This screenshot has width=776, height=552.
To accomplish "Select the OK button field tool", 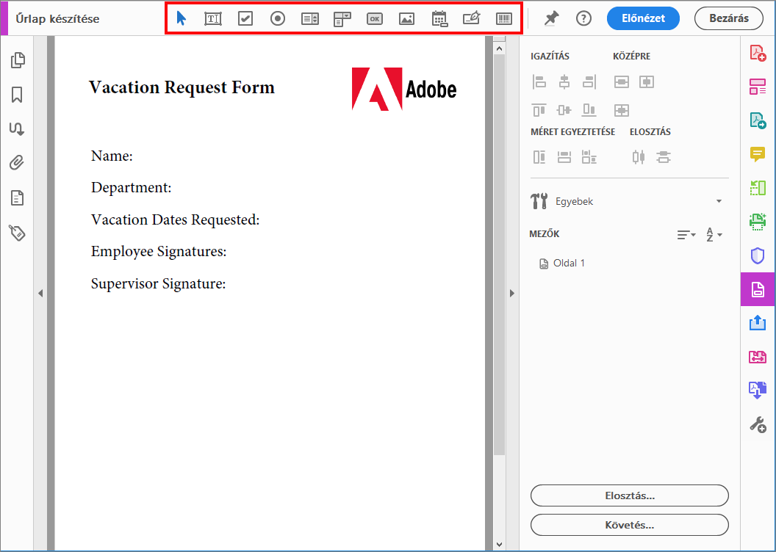I will coord(374,18).
